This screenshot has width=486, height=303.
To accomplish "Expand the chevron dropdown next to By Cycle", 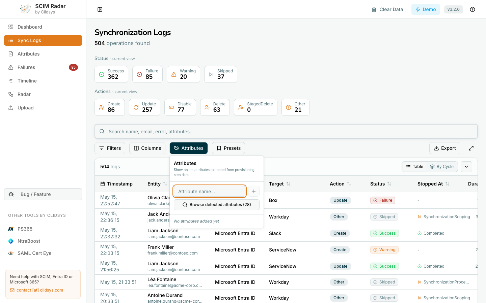I will (466, 167).
